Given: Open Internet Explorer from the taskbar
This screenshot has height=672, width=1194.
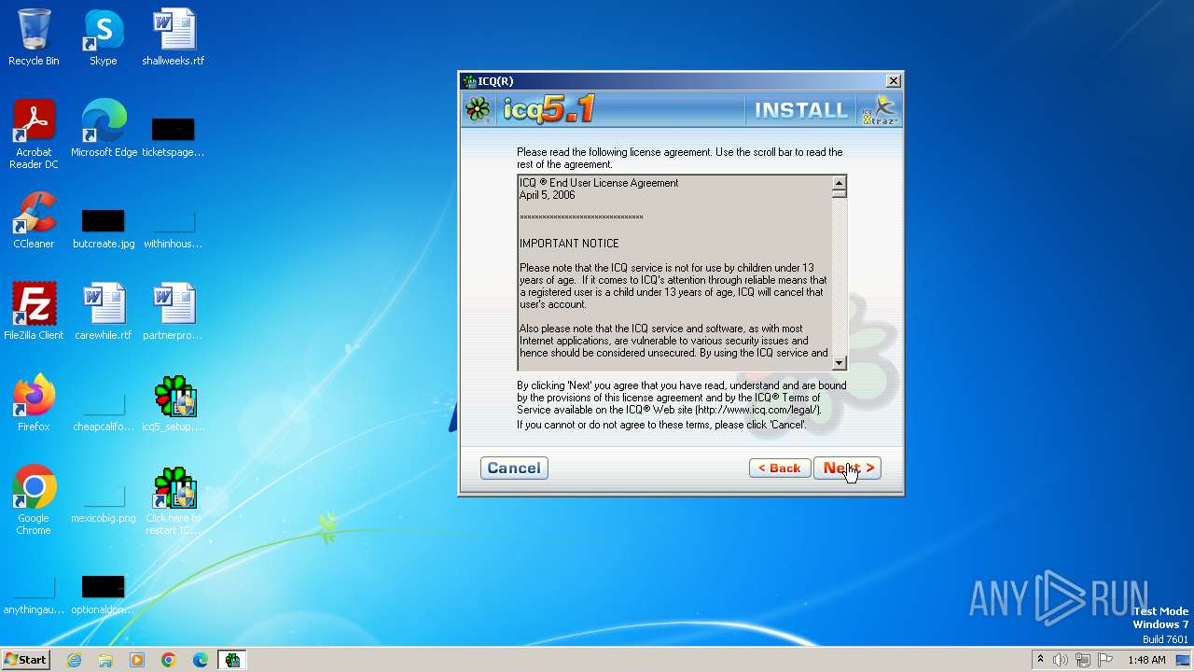Looking at the screenshot, I should coord(75,660).
